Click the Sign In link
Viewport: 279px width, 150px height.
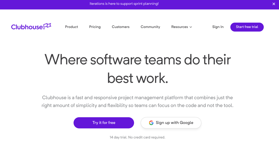218,27
